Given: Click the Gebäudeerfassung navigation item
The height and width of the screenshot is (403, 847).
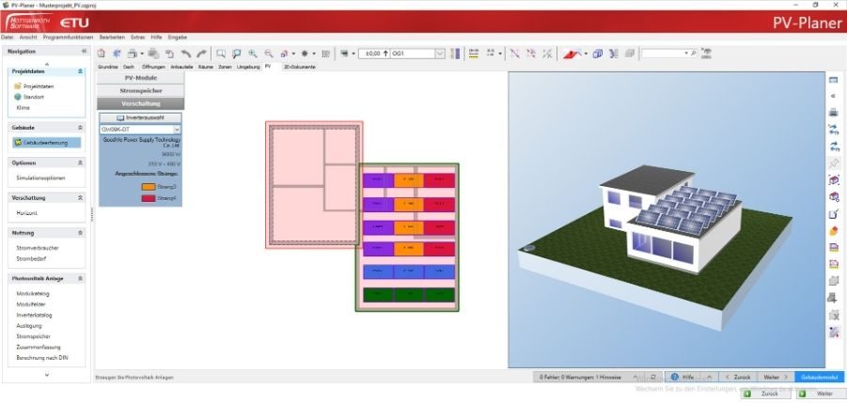Looking at the screenshot, I should 39,143.
